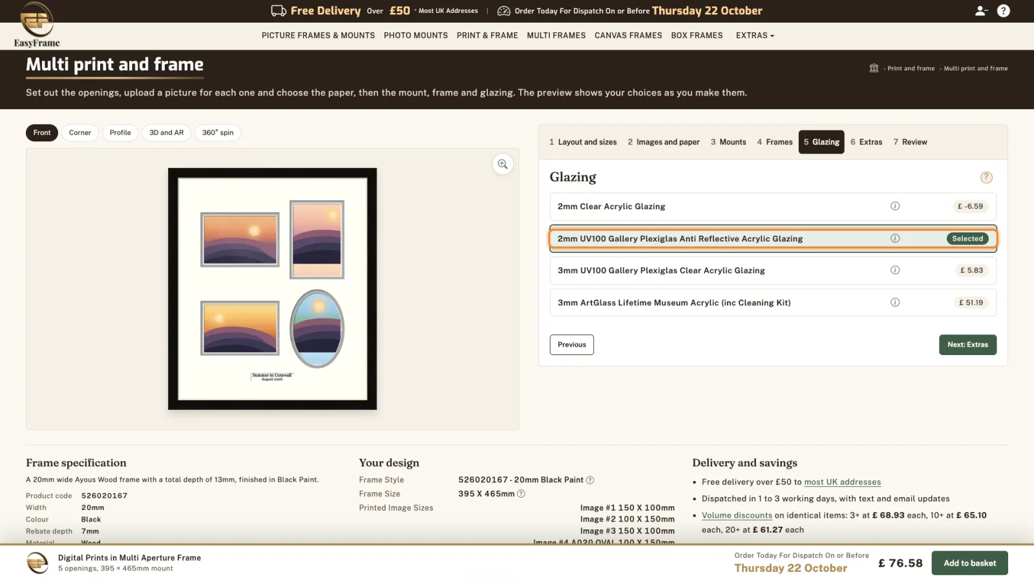
Task: Open Picture Frames & Mounts menu
Action: point(318,36)
